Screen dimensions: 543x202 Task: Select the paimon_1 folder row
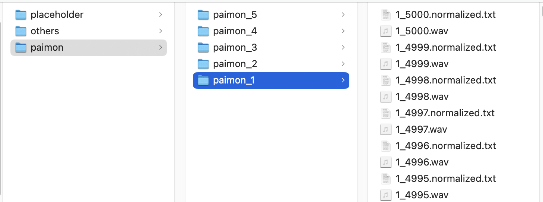(x=271, y=81)
